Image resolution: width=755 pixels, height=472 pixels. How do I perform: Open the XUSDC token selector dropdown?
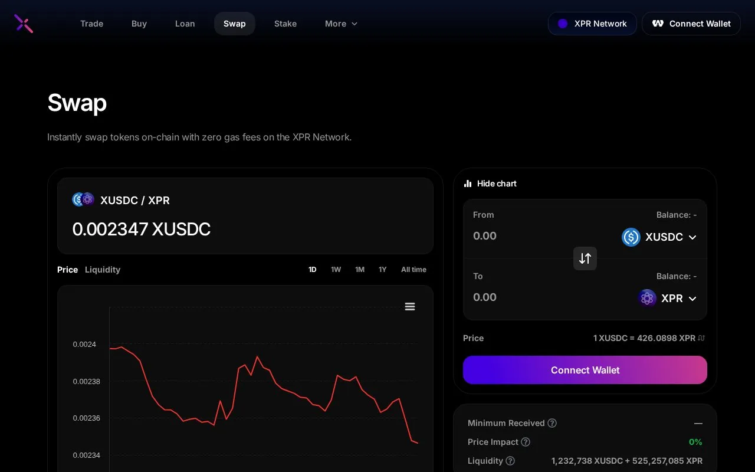[659, 237]
